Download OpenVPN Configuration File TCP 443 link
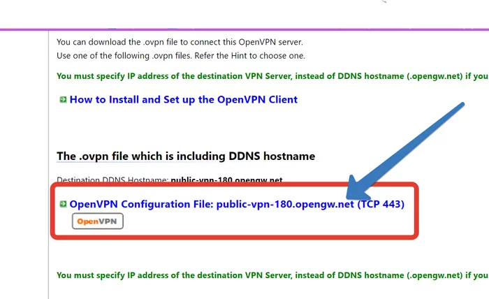Screen dimensions: 489x299 (237, 204)
